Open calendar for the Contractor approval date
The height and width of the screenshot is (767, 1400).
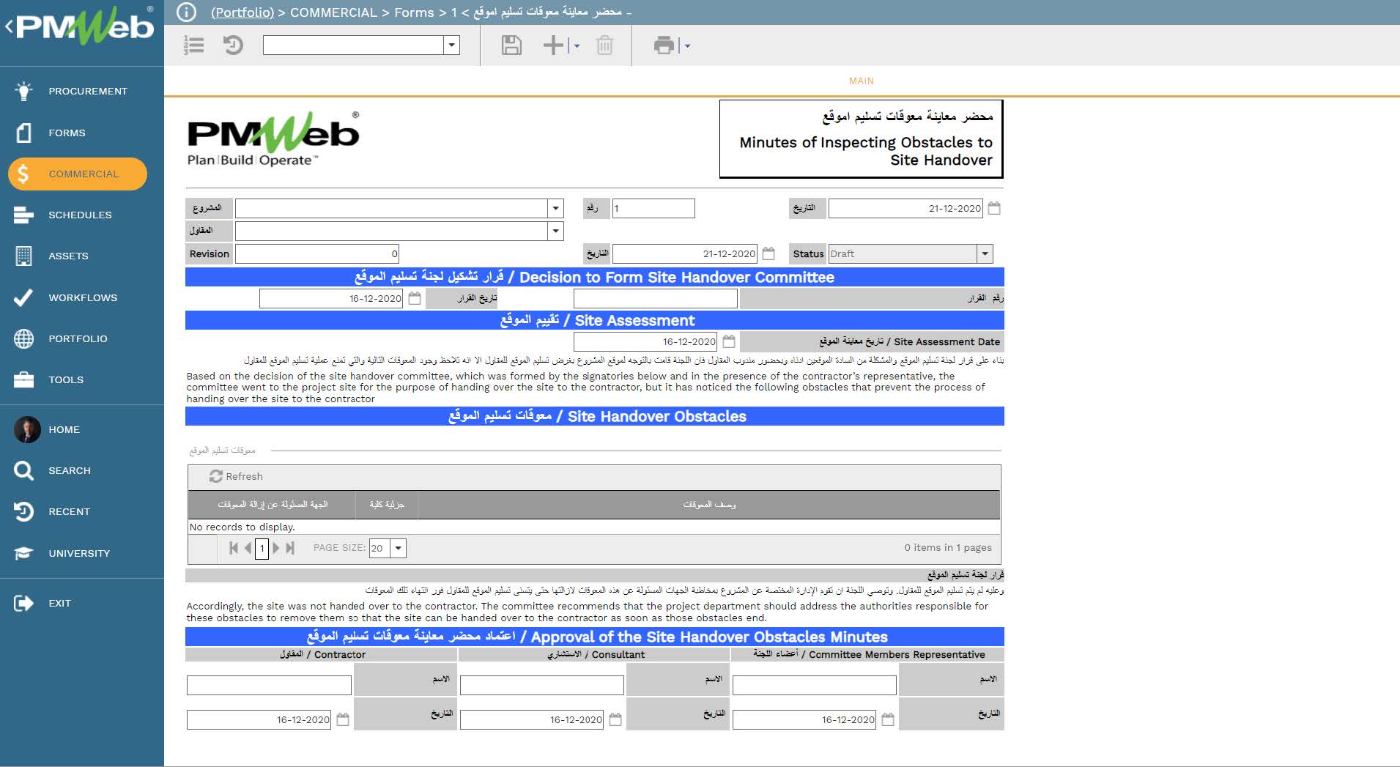click(343, 719)
